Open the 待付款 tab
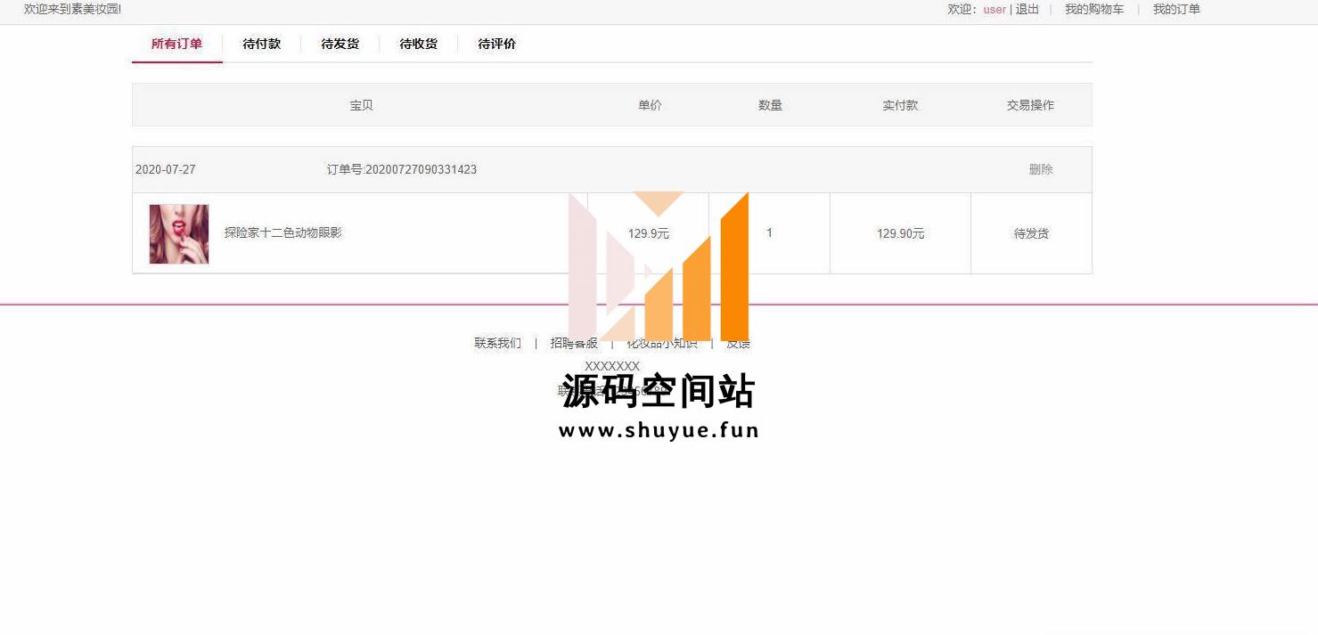This screenshot has width=1318, height=635. (262, 44)
